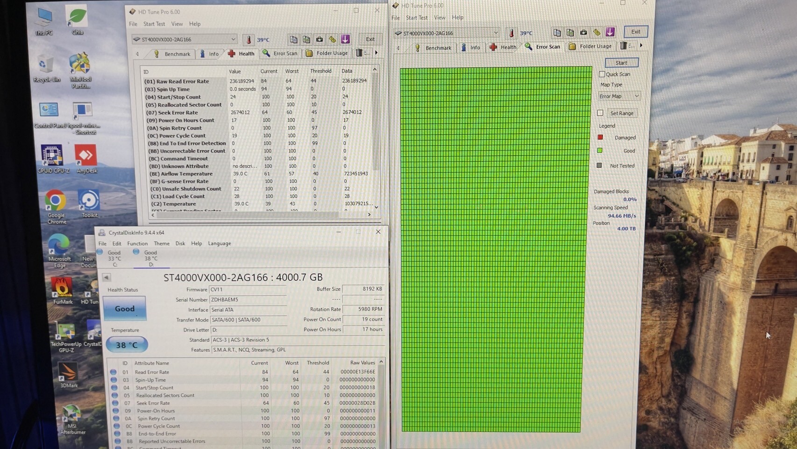Switch to Benchmark tab in left HD Tune
This screenshot has width=797, height=449.
click(172, 54)
